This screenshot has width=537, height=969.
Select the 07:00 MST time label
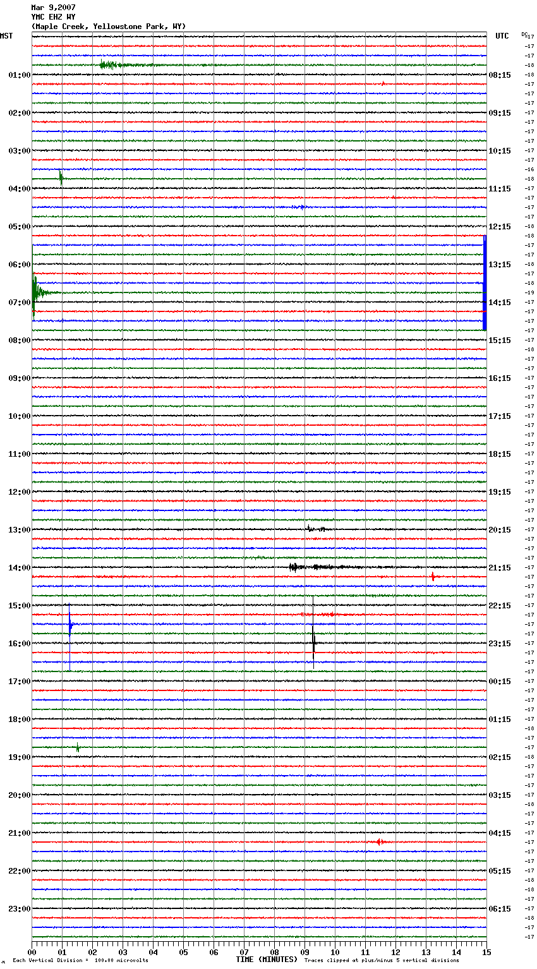[x=20, y=303]
